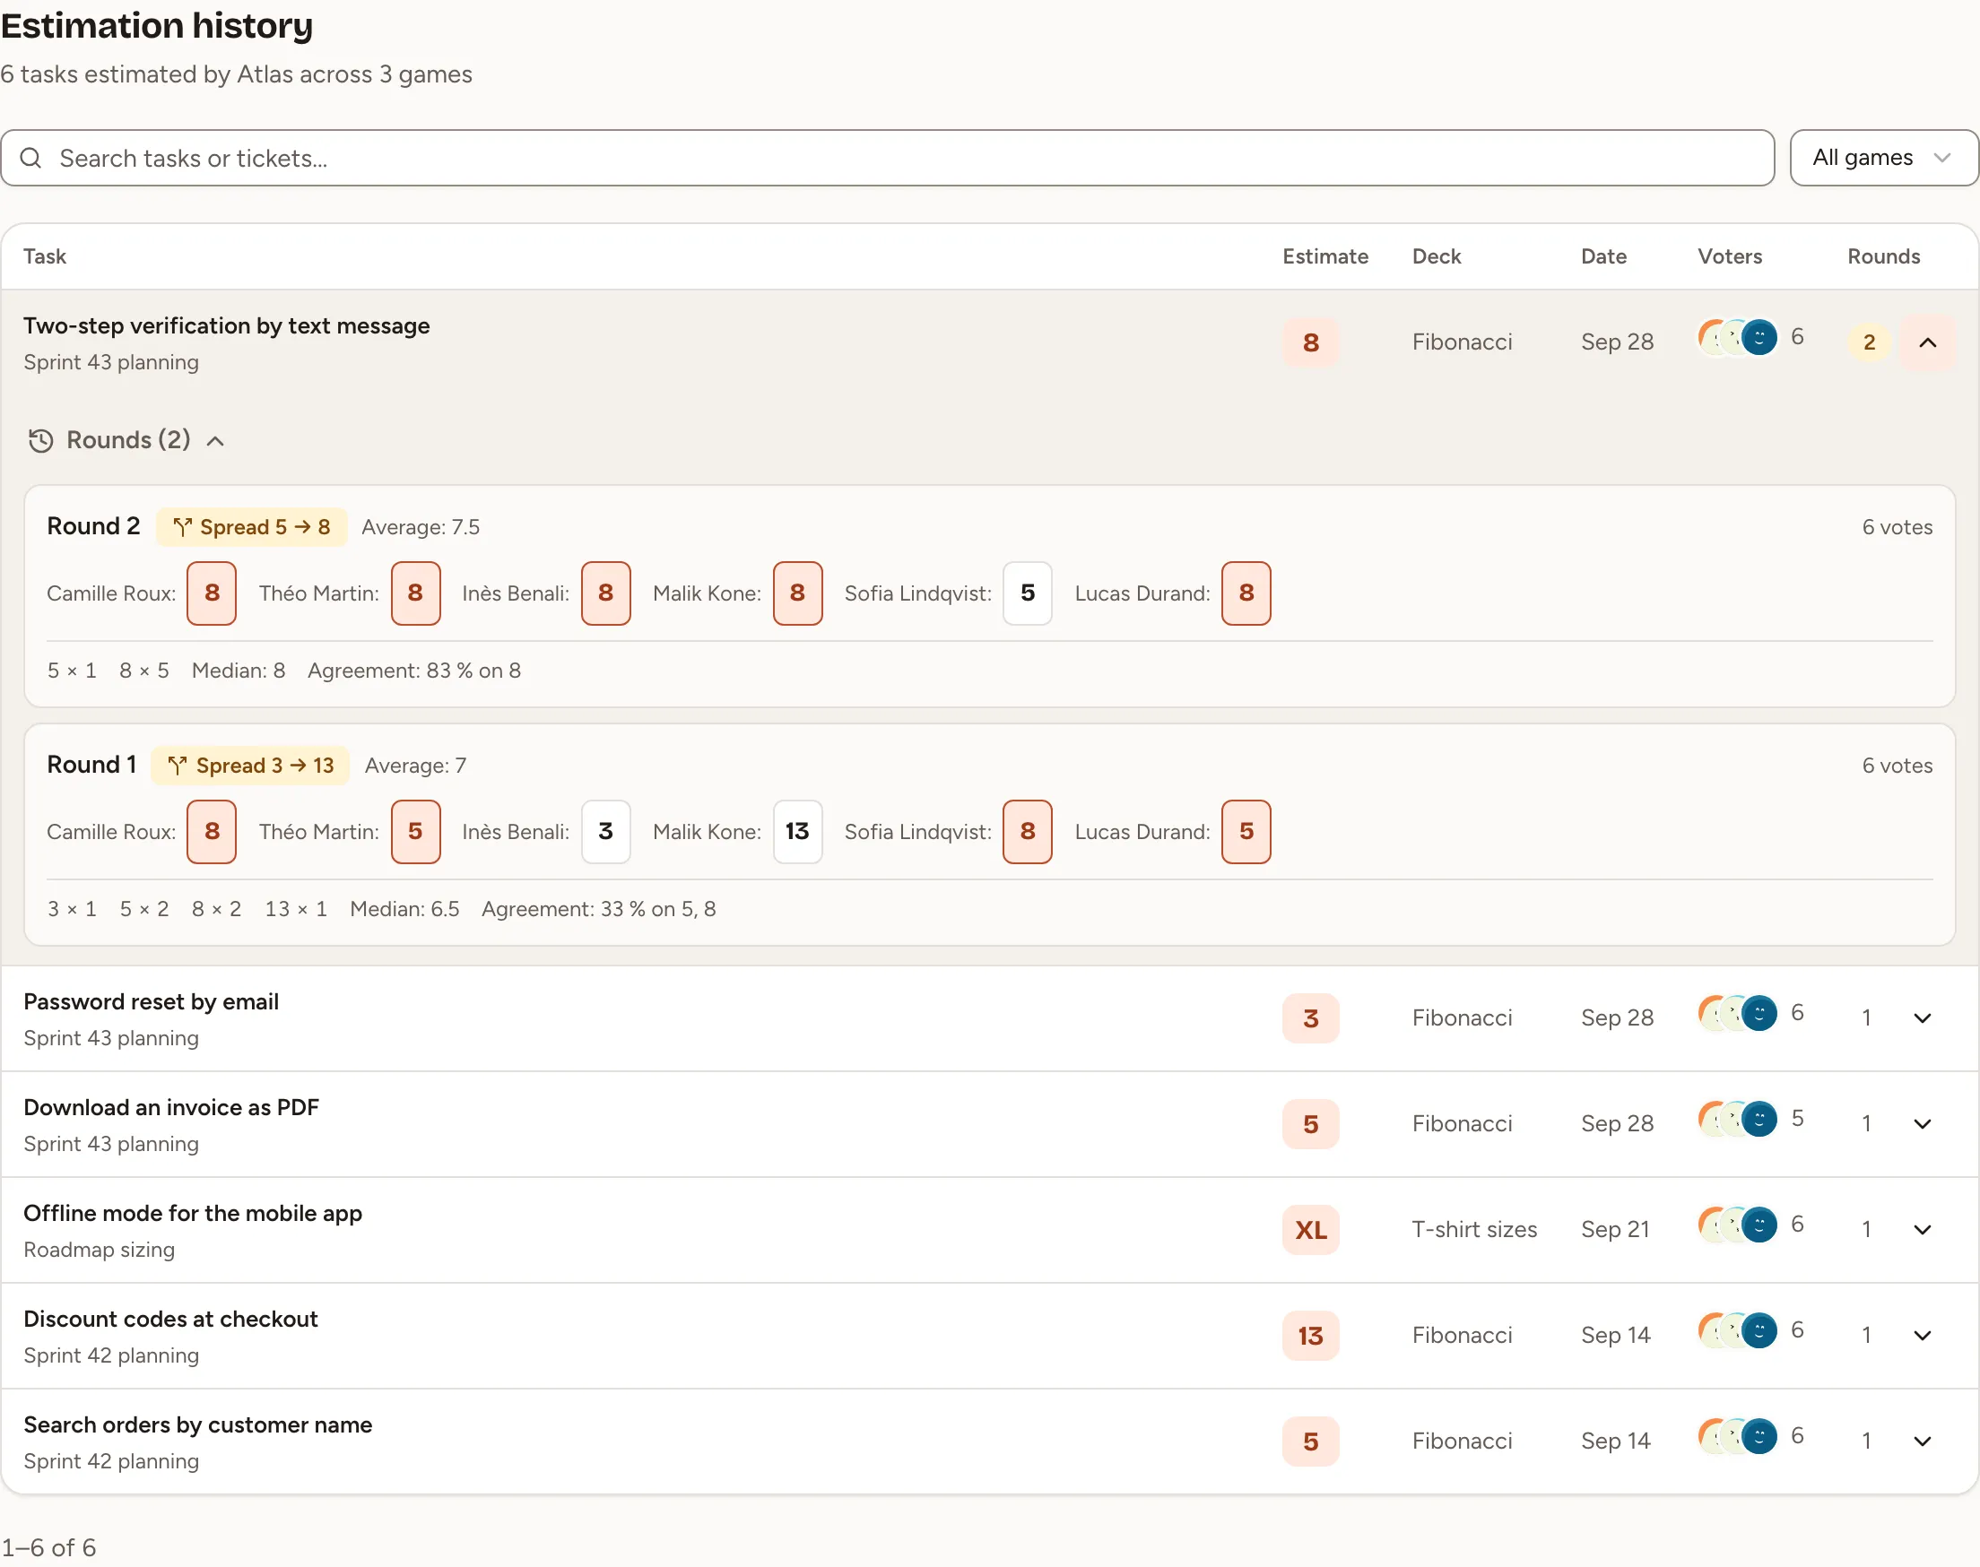The image size is (1980, 1567).
Task: Expand the Discount codes at checkout row
Action: tap(1923, 1335)
